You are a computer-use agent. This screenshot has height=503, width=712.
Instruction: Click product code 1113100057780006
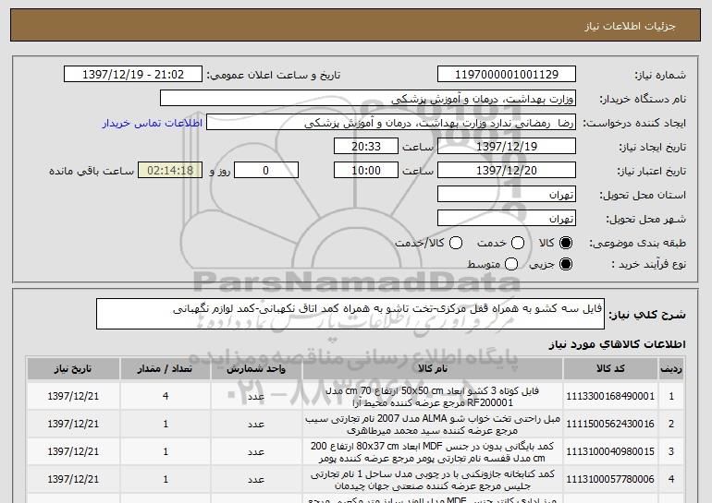coord(610,479)
